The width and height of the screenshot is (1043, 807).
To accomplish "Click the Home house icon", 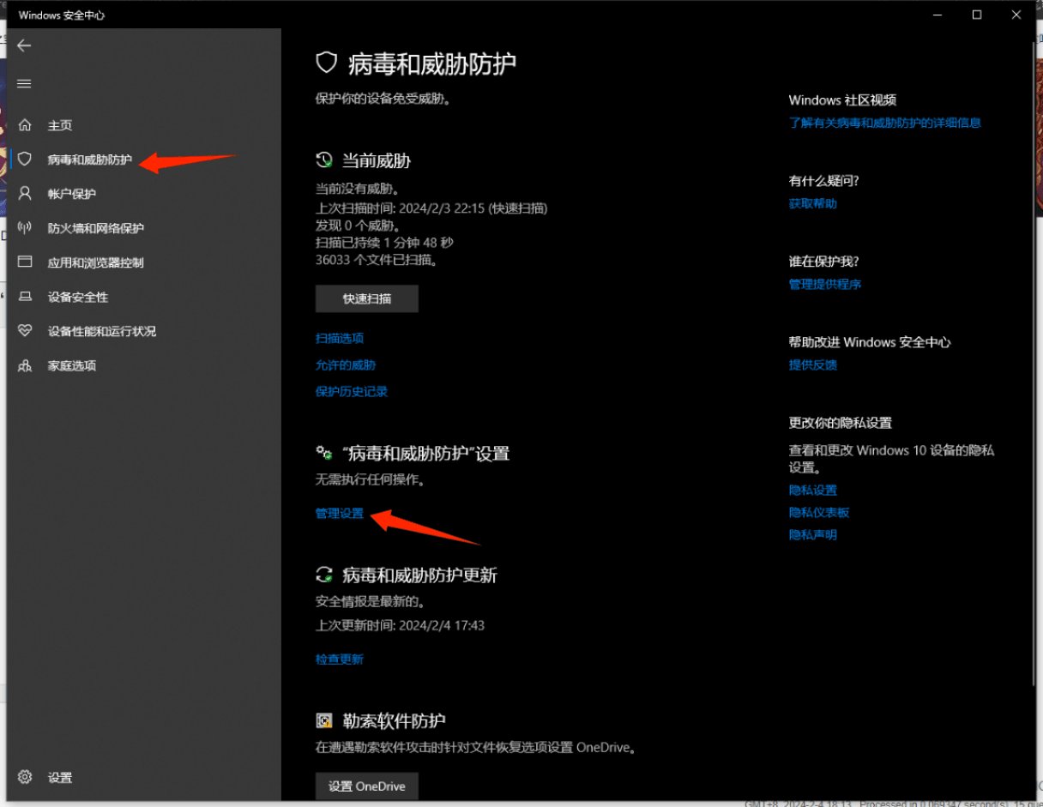I will click(25, 125).
